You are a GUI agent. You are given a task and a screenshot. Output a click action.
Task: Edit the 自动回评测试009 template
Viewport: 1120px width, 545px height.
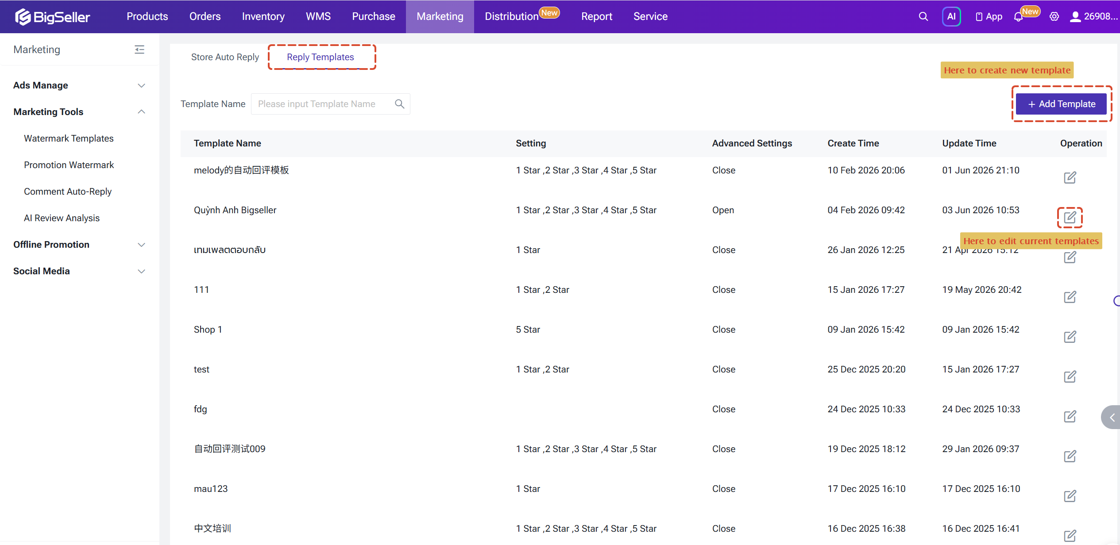[1070, 457]
